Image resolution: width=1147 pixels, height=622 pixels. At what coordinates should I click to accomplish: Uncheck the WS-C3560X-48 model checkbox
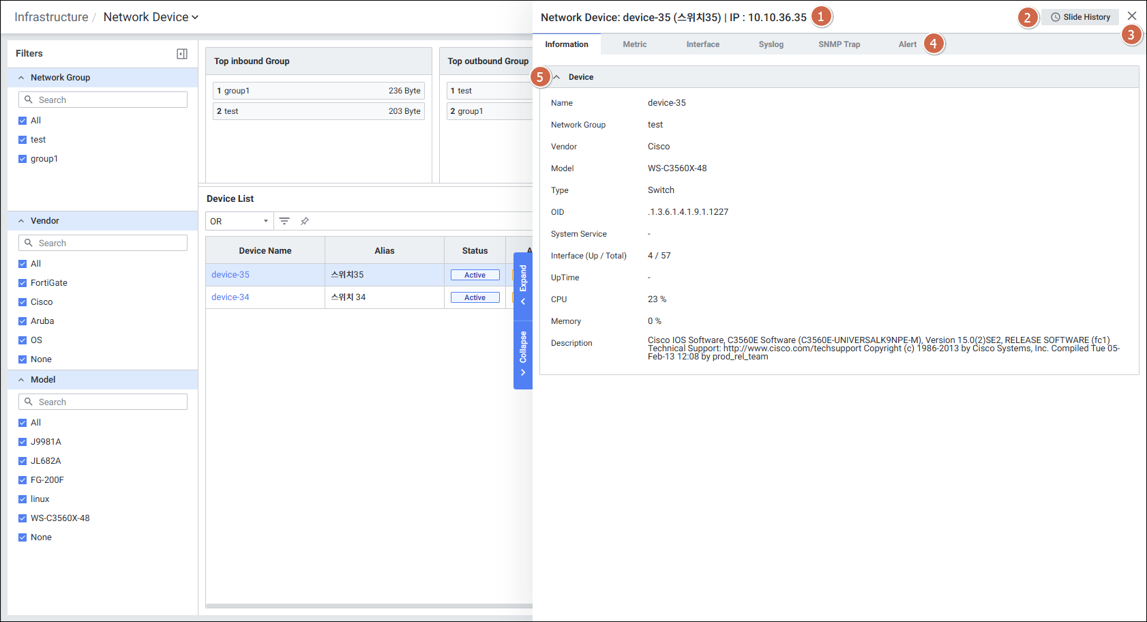coord(23,518)
